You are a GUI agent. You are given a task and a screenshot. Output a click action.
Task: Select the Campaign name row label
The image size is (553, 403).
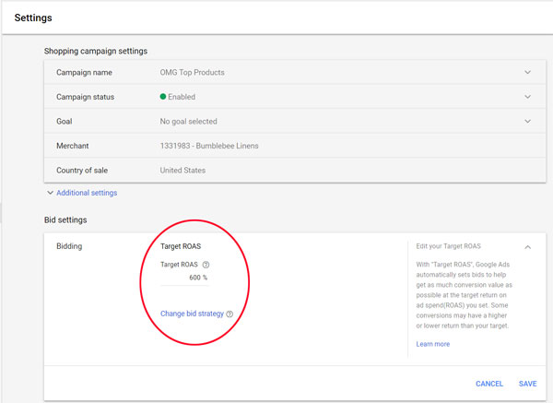point(84,72)
